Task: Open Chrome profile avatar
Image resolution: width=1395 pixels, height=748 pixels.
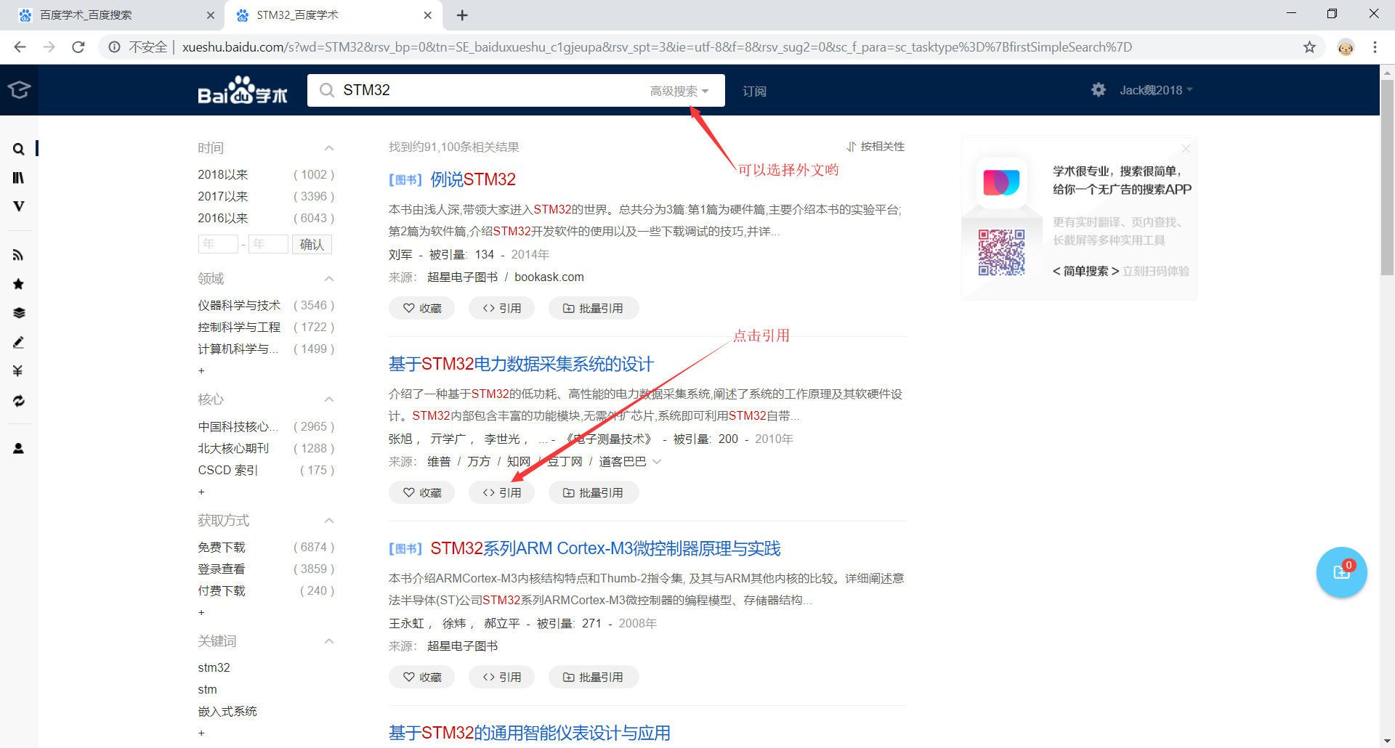Action: click(1346, 47)
